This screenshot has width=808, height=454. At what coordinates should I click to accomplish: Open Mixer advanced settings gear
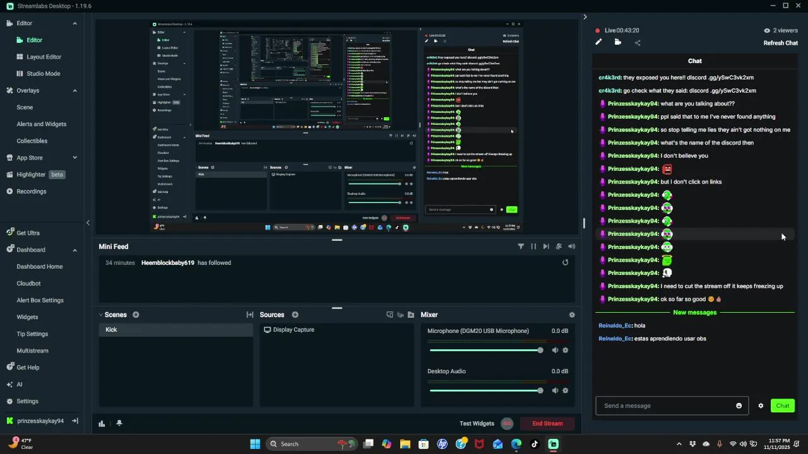tap(572, 315)
